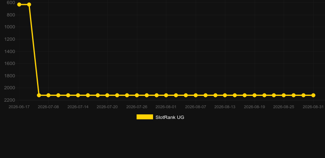
Task: Click the 2026-06-17 x-axis date label
Action: coord(19,107)
